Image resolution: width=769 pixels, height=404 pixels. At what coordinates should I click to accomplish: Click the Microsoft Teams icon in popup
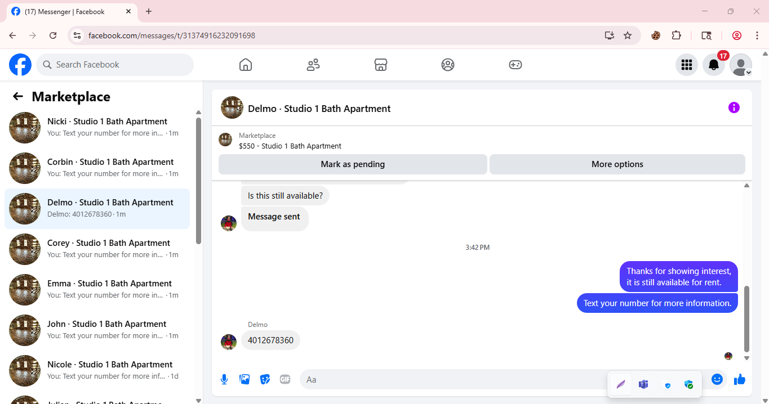(x=643, y=384)
